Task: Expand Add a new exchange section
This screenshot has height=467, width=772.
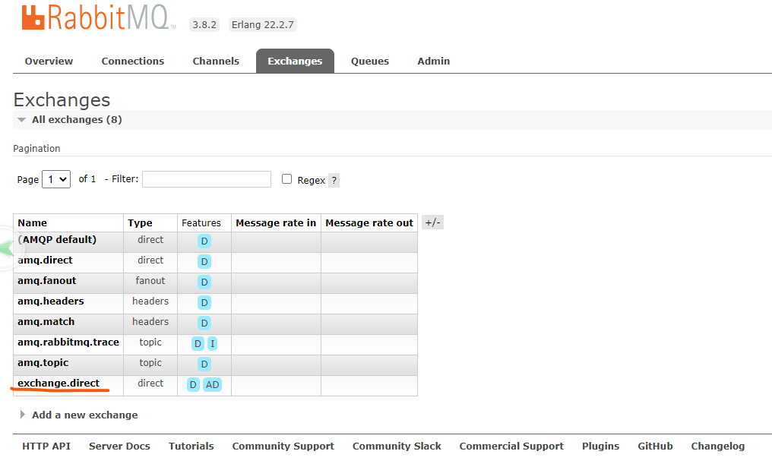Action: tap(84, 415)
